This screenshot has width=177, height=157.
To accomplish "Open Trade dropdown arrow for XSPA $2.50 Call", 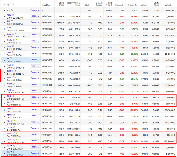I will (38, 147).
